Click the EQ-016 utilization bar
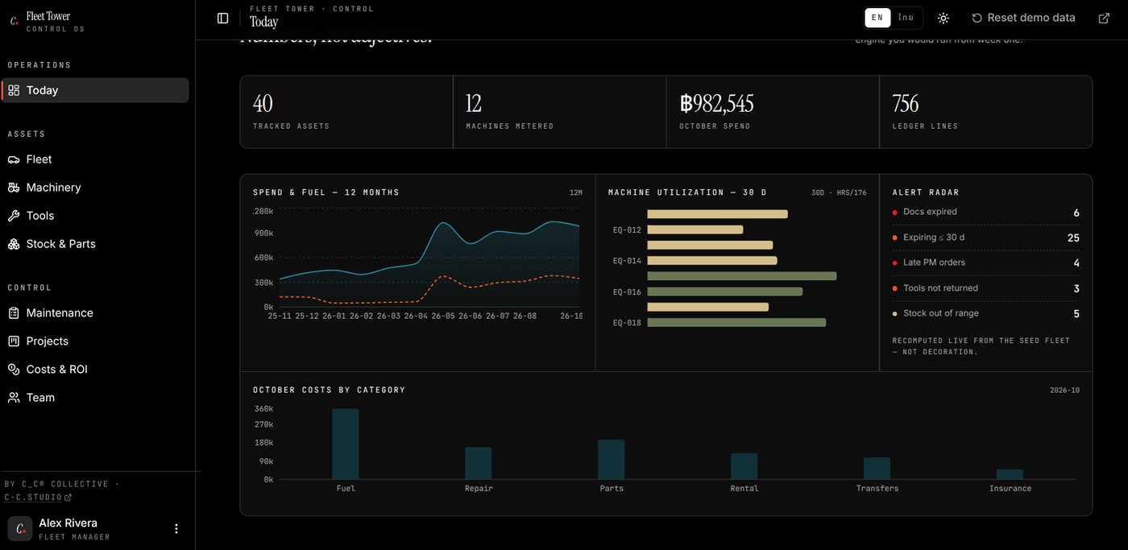The width and height of the screenshot is (1128, 550). point(725,292)
